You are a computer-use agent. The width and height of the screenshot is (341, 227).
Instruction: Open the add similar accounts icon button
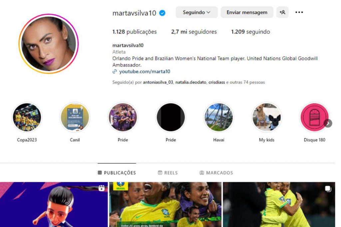click(282, 12)
